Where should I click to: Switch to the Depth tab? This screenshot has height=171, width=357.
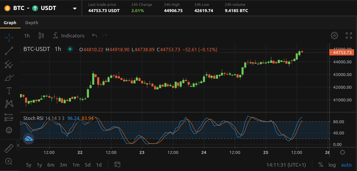pos(32,22)
